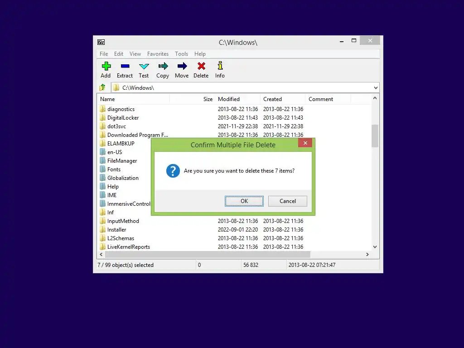Image resolution: width=464 pixels, height=348 pixels.
Task: Select the Downloaded Program F... folder name
Action: (x=138, y=135)
